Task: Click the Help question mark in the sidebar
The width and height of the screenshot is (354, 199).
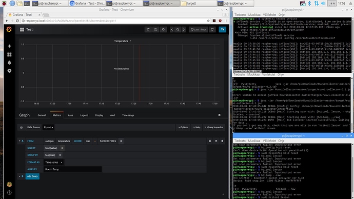Action: point(9,193)
